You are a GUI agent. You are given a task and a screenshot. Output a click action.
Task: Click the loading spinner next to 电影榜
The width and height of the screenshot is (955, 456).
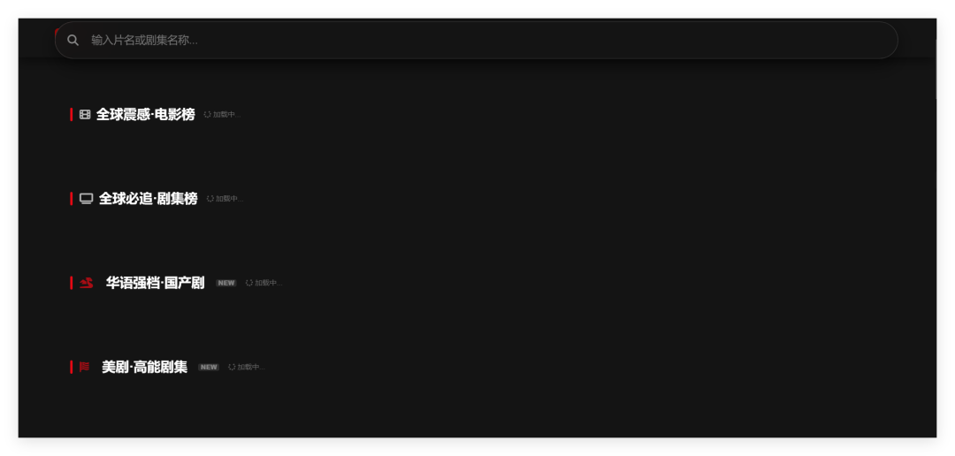[207, 115]
